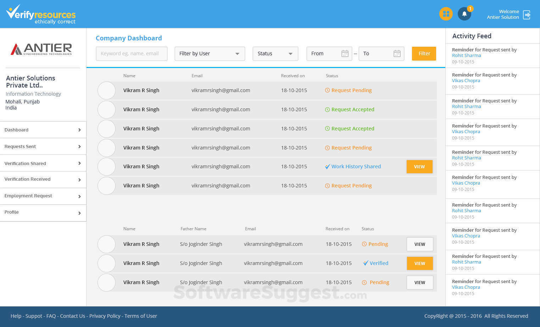Click the orange Filter button
The width and height of the screenshot is (540, 327).
[424, 53]
